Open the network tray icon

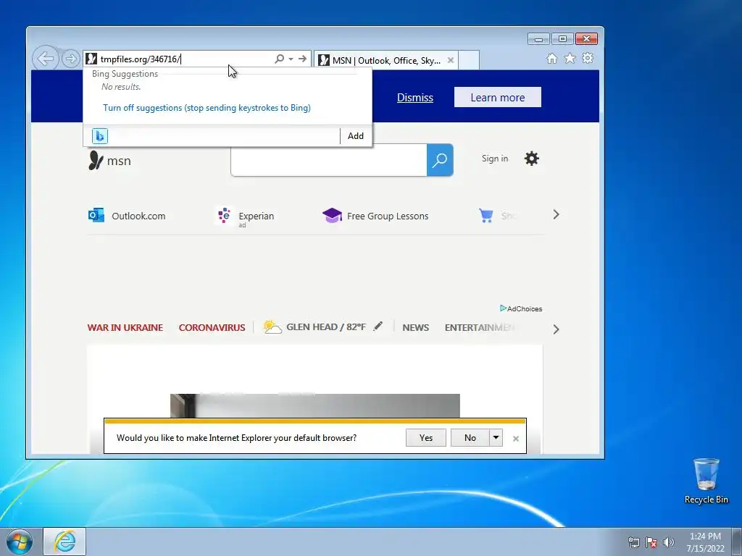coord(633,542)
